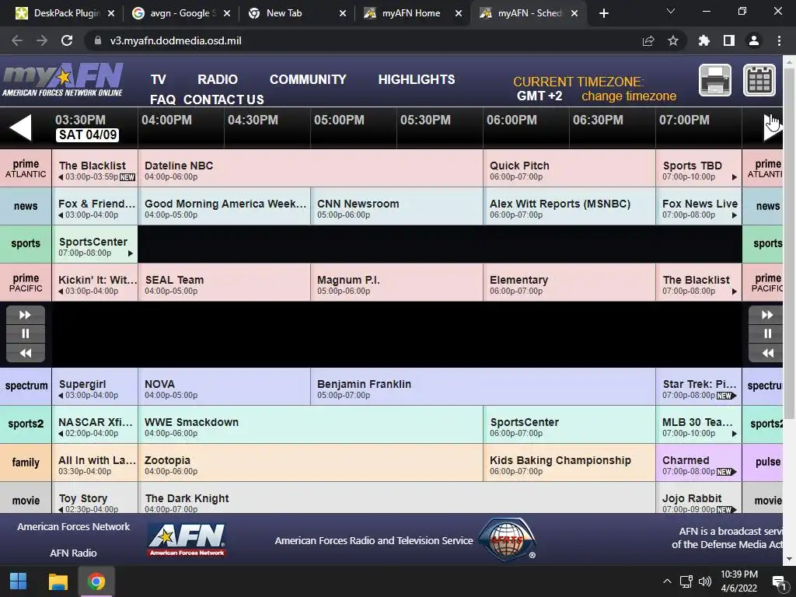Open the RADIO menu
This screenshot has height=597, width=796.
(218, 79)
